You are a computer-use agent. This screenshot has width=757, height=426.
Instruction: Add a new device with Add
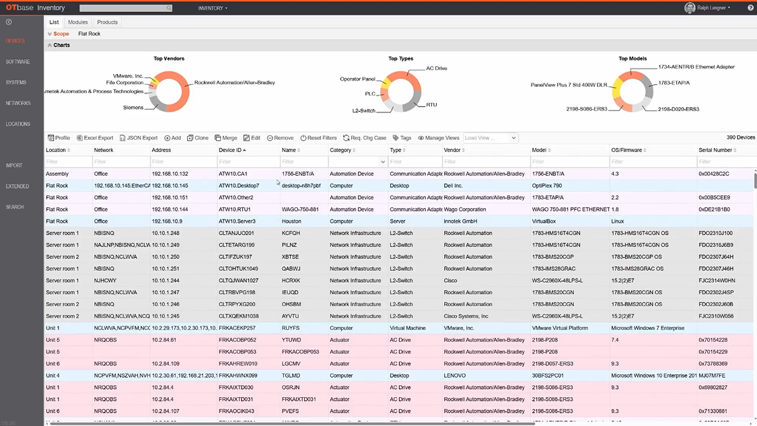click(x=172, y=138)
